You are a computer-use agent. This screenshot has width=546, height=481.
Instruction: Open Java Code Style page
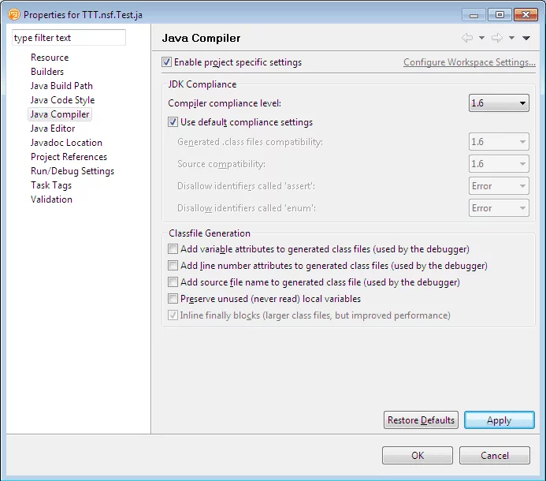[x=62, y=100]
